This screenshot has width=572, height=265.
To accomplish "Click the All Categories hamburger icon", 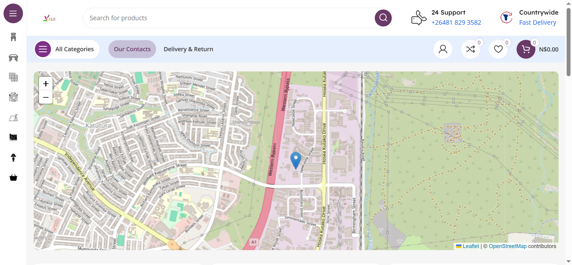I will [43, 49].
